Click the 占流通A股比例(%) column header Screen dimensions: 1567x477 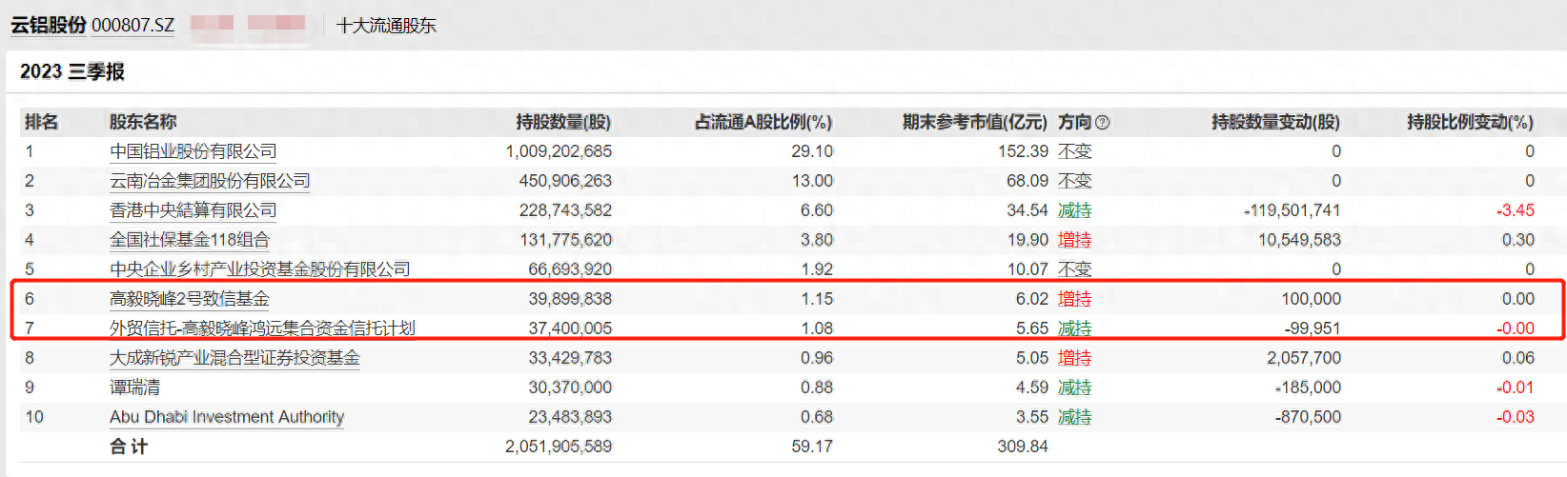763,122
